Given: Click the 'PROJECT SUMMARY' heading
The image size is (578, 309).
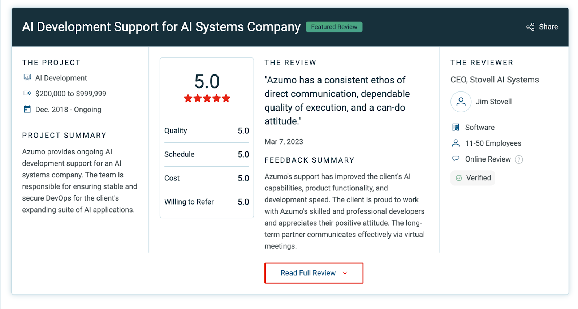Looking at the screenshot, I should click(64, 135).
